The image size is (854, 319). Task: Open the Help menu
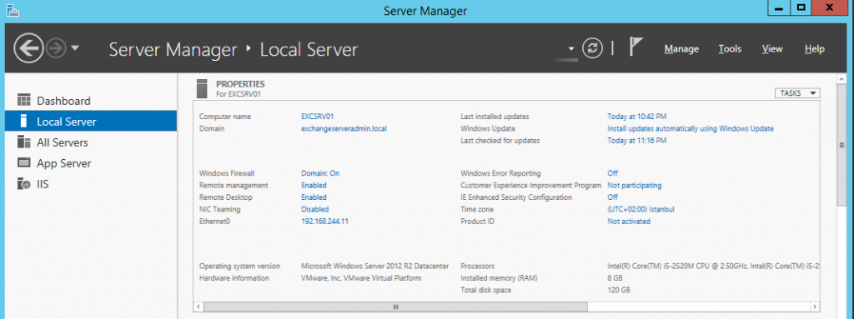[814, 49]
